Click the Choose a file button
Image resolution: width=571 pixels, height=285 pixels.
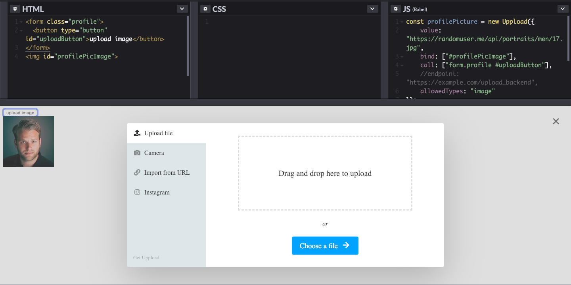coord(325,245)
